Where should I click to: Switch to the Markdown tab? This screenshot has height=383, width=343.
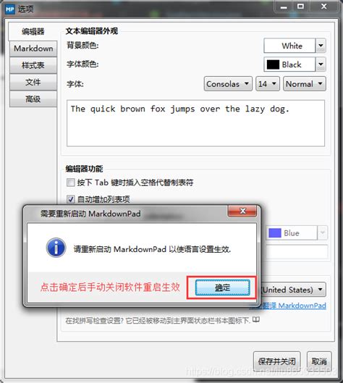coord(33,49)
